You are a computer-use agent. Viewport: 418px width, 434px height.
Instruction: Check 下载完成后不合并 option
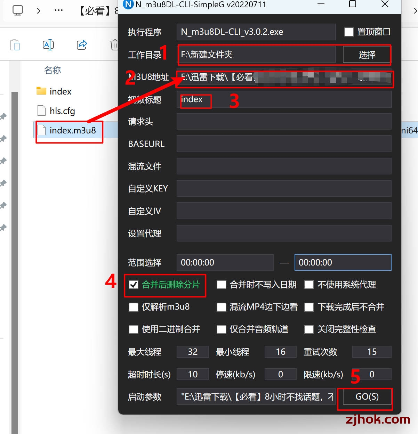point(309,307)
